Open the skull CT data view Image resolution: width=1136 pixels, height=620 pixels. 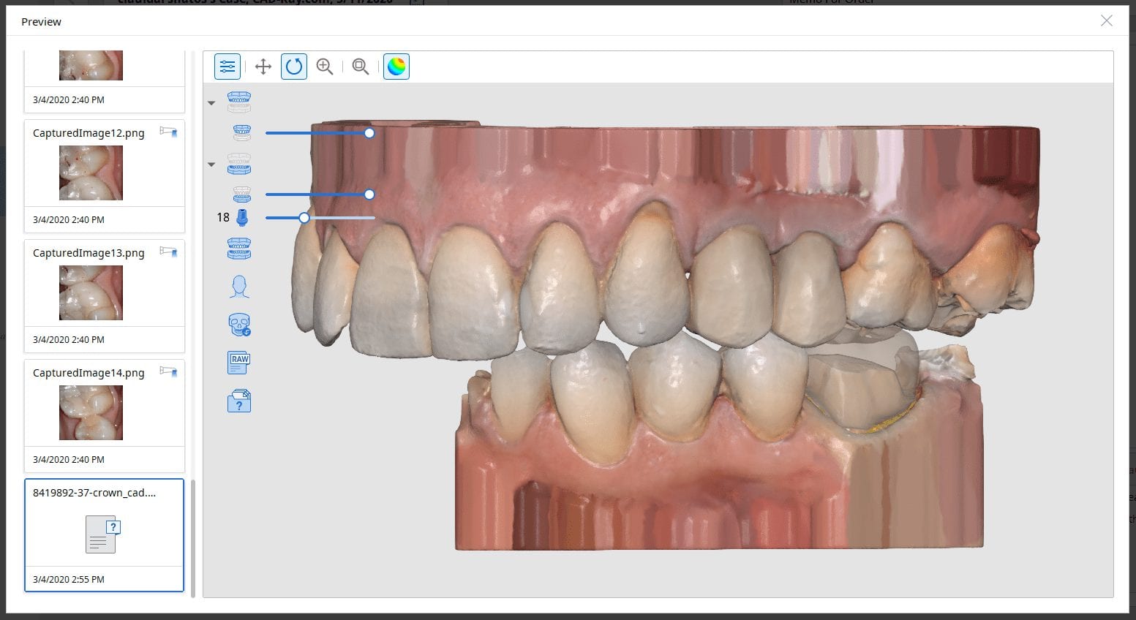(x=239, y=325)
